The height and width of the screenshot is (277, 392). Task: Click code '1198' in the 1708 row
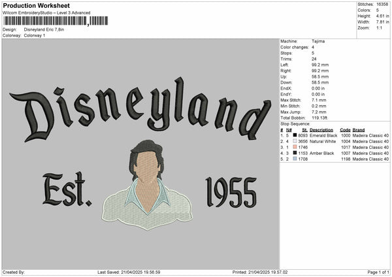tap(346, 159)
